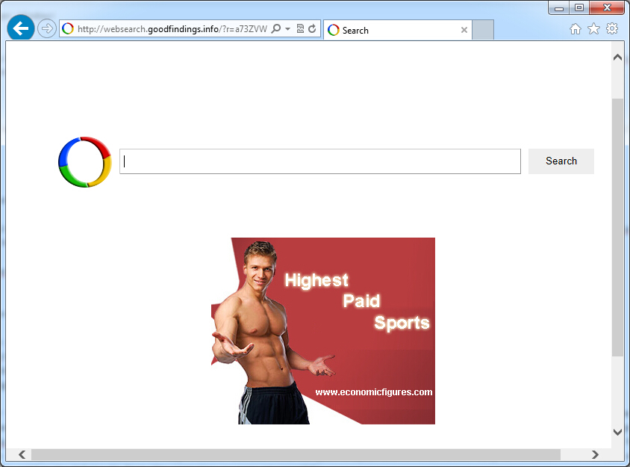The height and width of the screenshot is (467, 630).
Task: Expand the address bar autocomplete dropdown arrow
Action: point(287,29)
